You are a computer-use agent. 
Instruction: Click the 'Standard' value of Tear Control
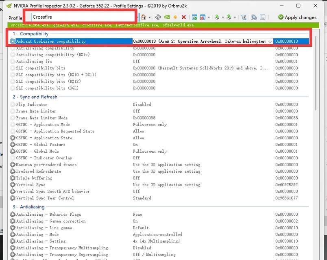coord(142,198)
